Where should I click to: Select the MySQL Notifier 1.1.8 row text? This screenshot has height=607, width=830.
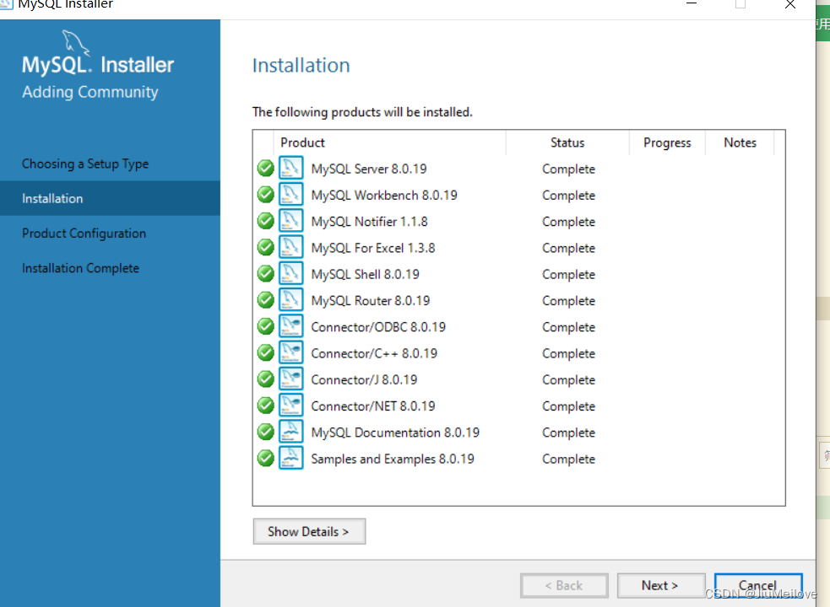370,222
